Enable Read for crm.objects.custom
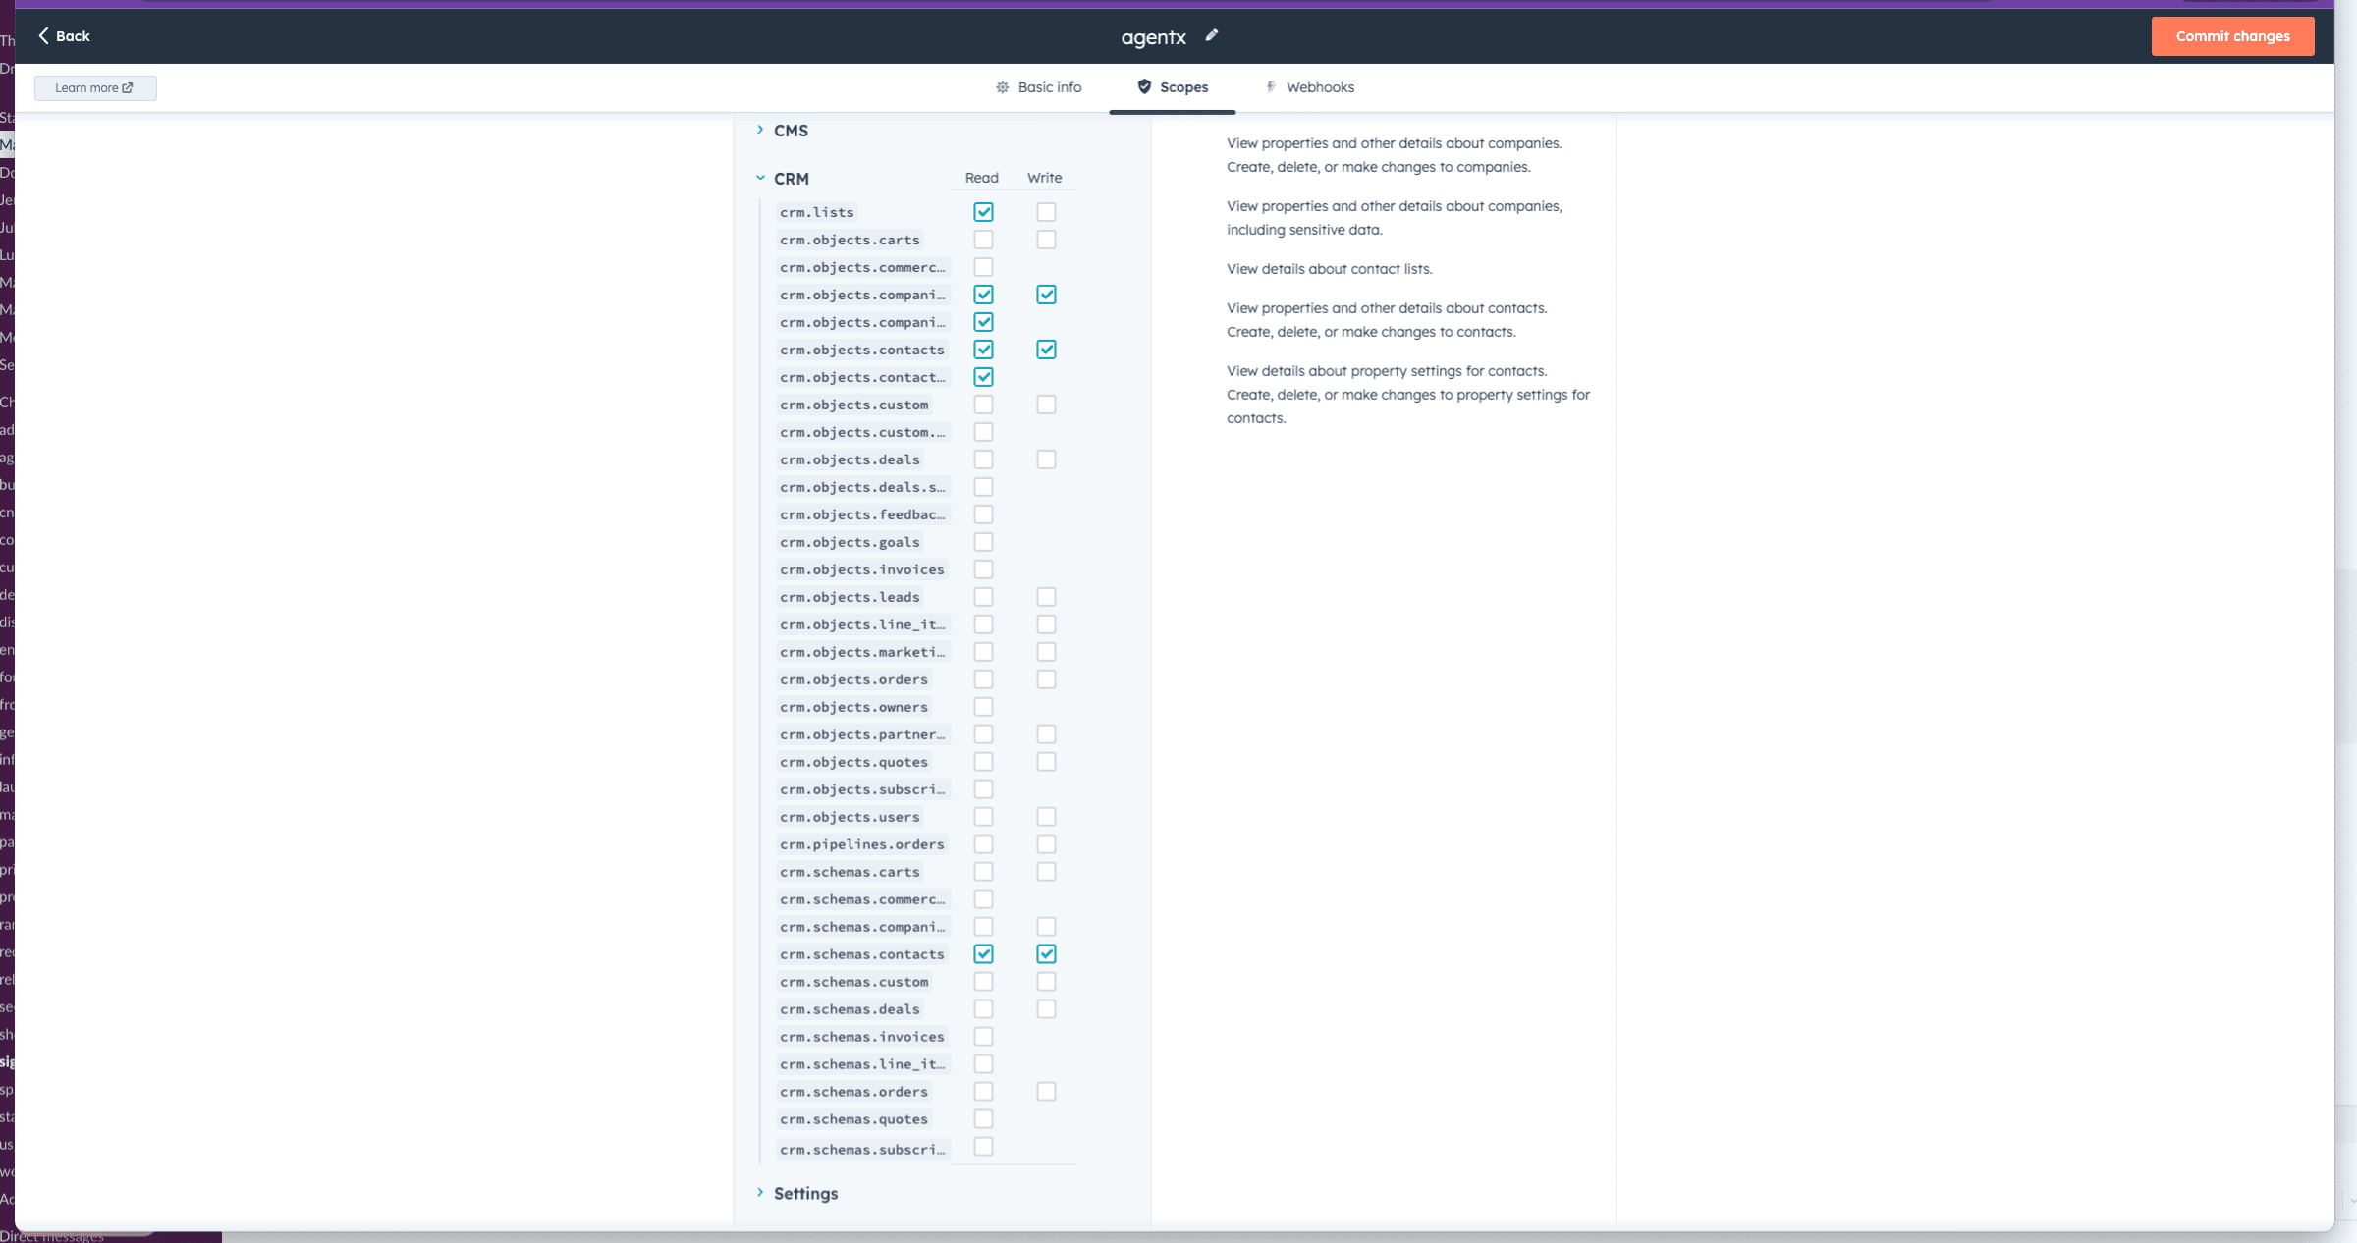Image resolution: width=2357 pixels, height=1243 pixels. click(x=983, y=405)
